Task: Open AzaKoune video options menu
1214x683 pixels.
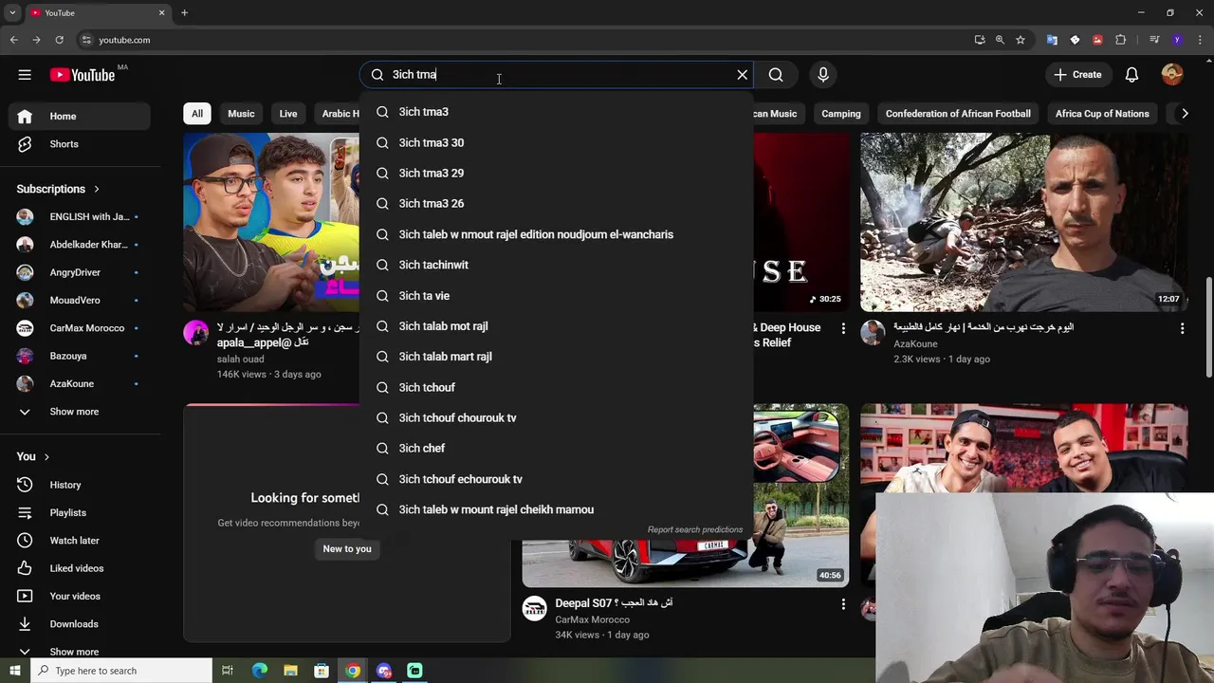Action: [x=1182, y=328]
